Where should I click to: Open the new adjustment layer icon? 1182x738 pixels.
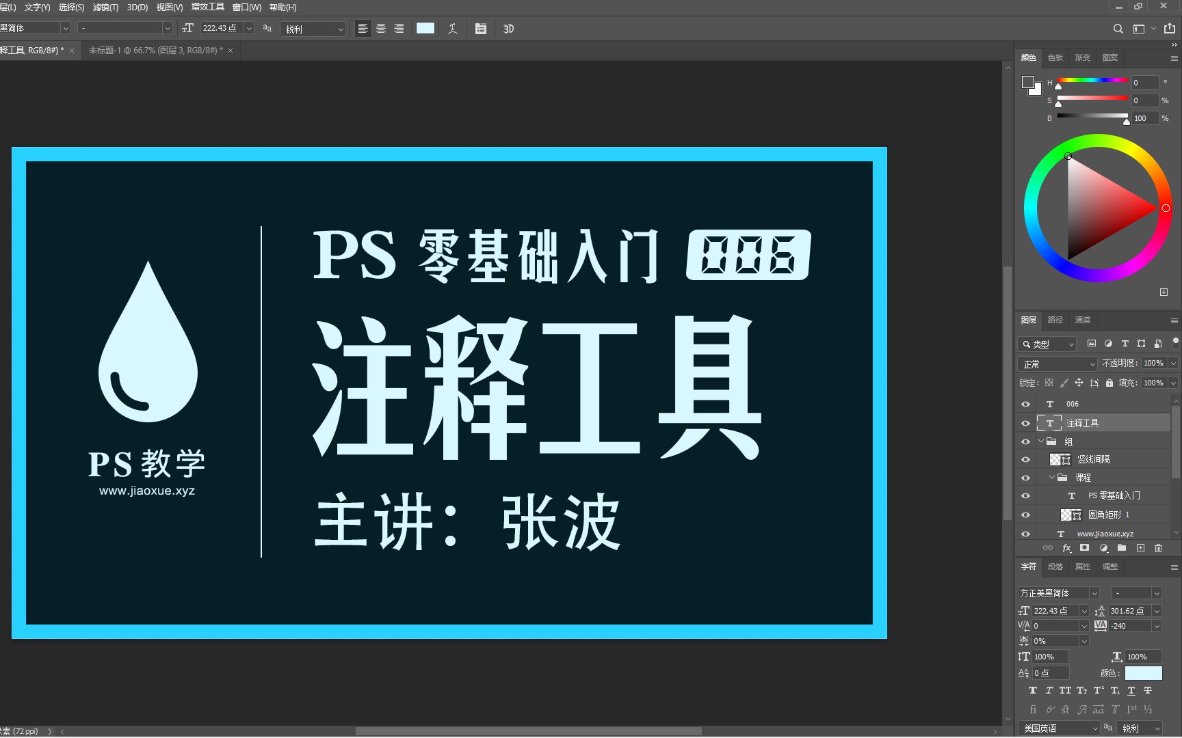point(1103,547)
